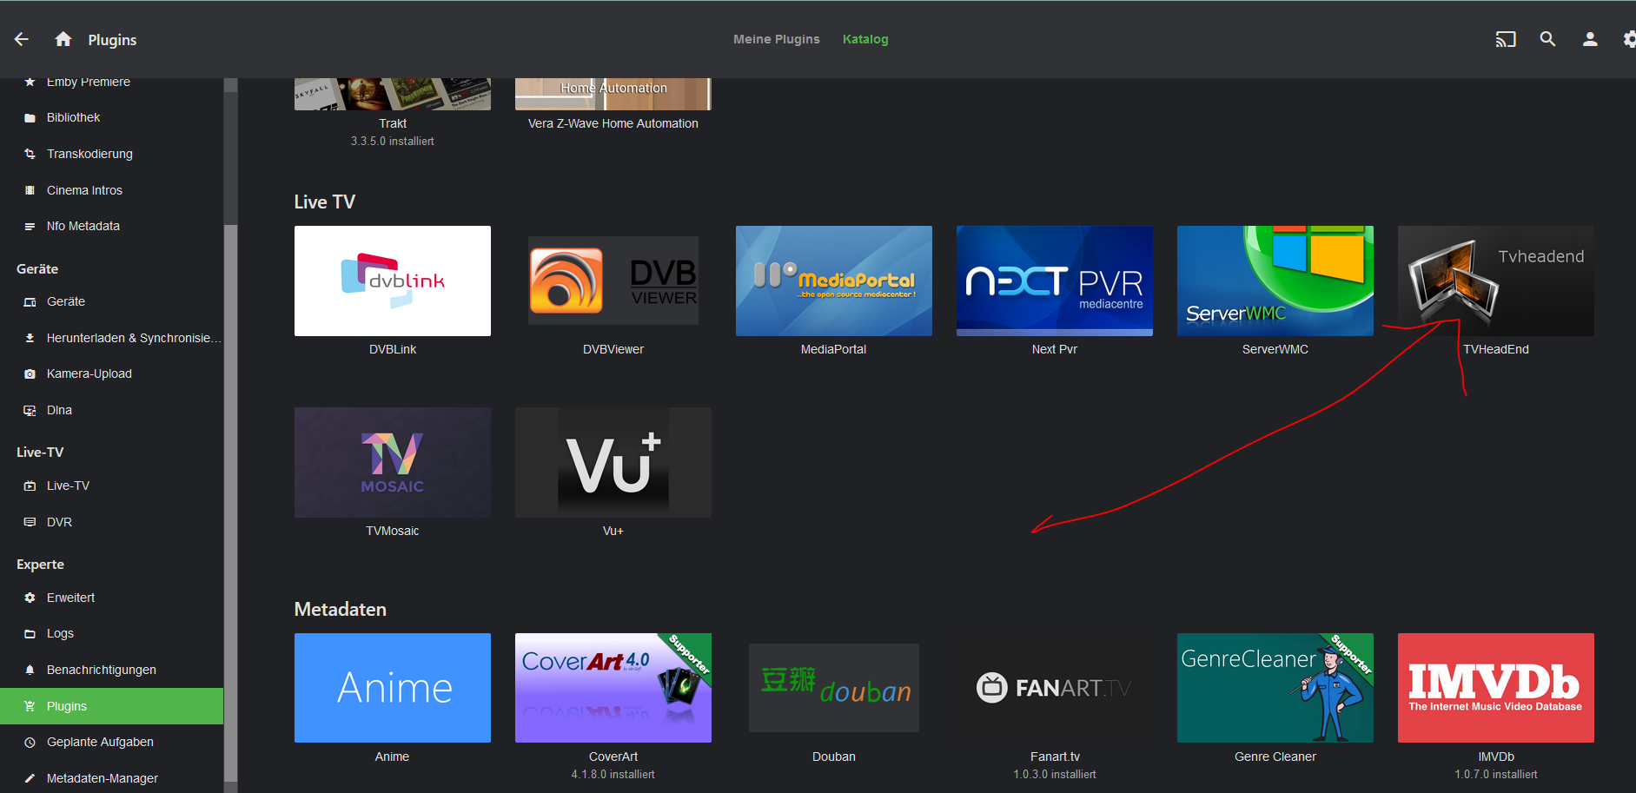Open the Douban plugin thumbnail
The width and height of the screenshot is (1636, 793).
[x=834, y=688]
